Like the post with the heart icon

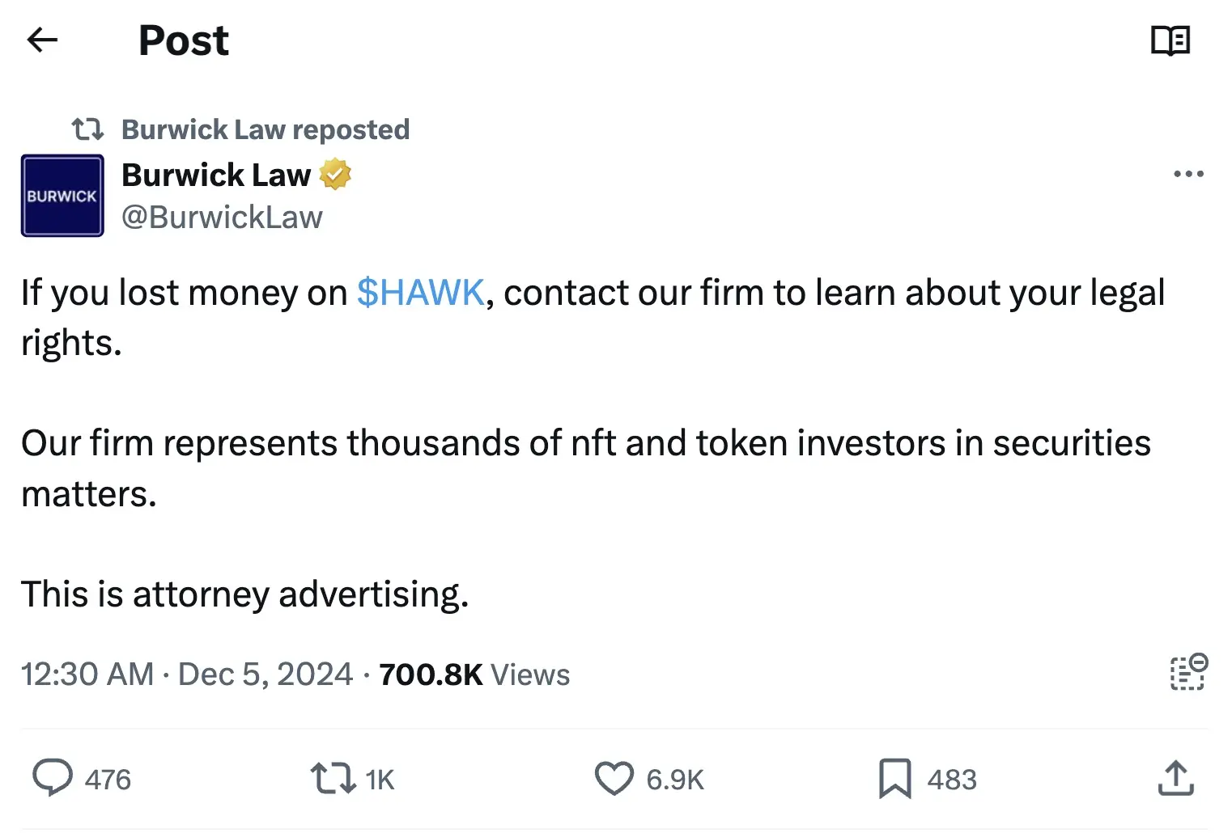pyautogui.click(x=614, y=778)
